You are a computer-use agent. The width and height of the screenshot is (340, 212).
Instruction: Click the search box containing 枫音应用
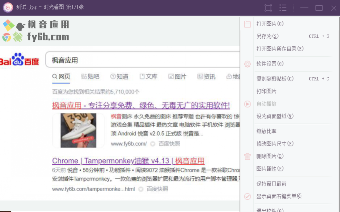click(143, 60)
